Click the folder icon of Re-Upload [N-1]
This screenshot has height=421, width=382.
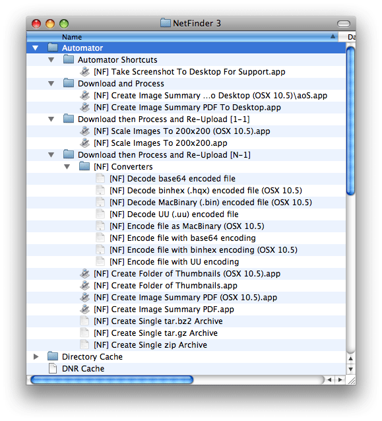click(x=69, y=154)
